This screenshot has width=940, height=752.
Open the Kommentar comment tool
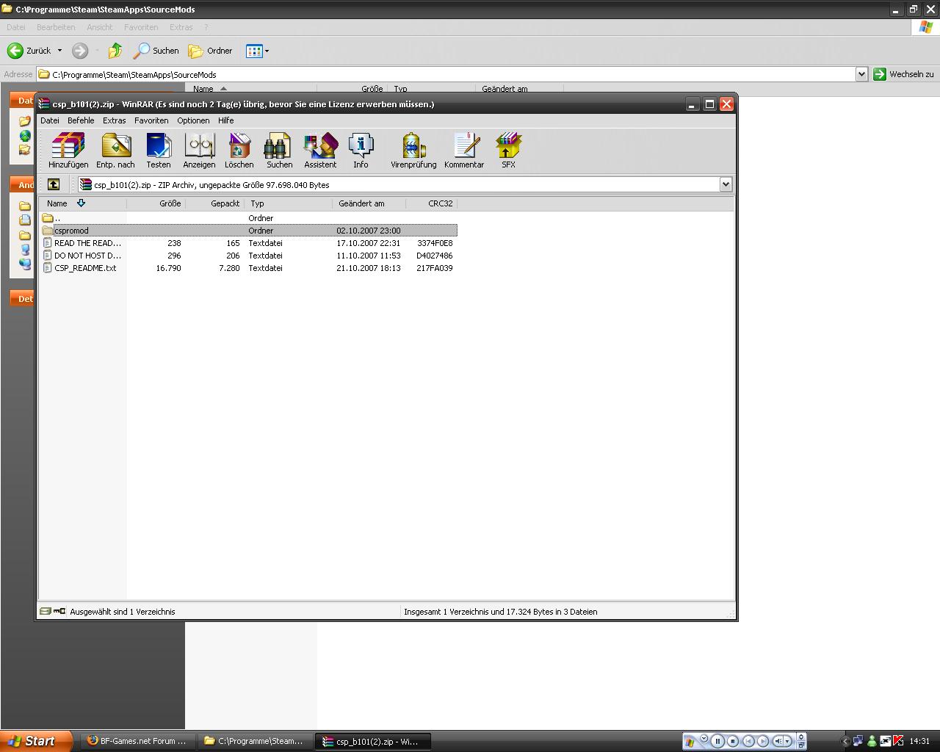coord(464,151)
